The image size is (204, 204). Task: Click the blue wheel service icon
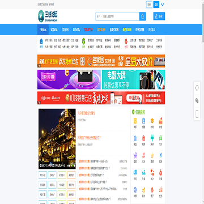point(135,189)
